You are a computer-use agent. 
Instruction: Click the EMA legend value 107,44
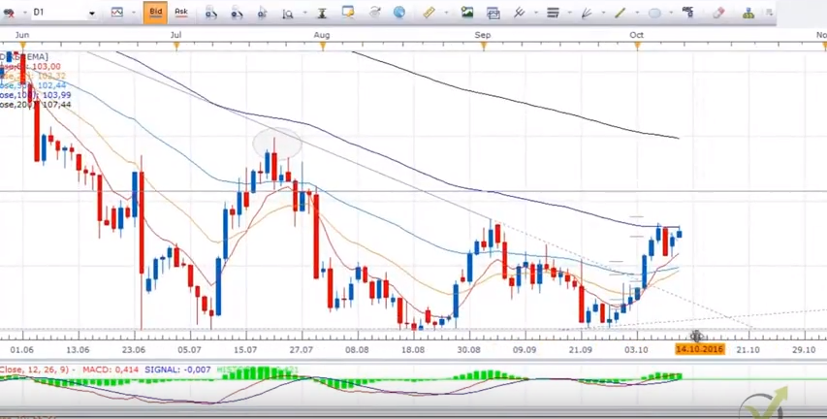57,105
